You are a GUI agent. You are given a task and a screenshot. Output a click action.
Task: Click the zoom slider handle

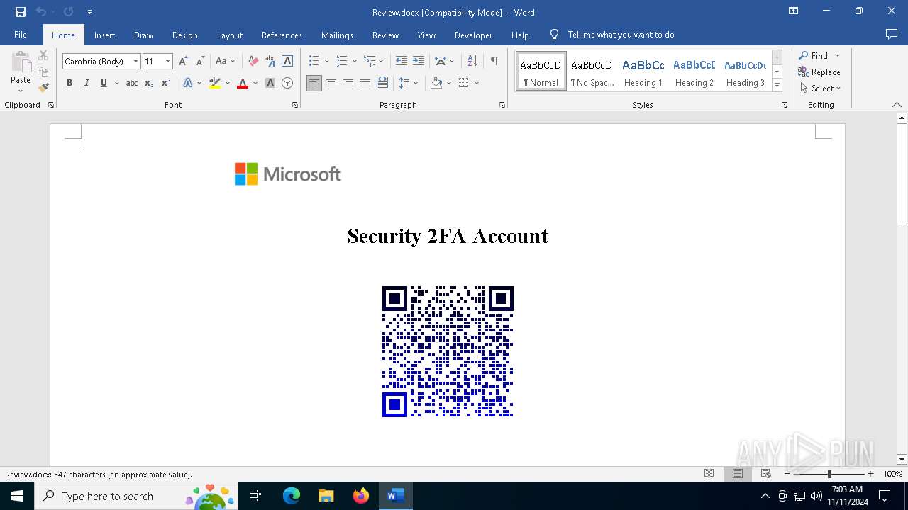829,474
